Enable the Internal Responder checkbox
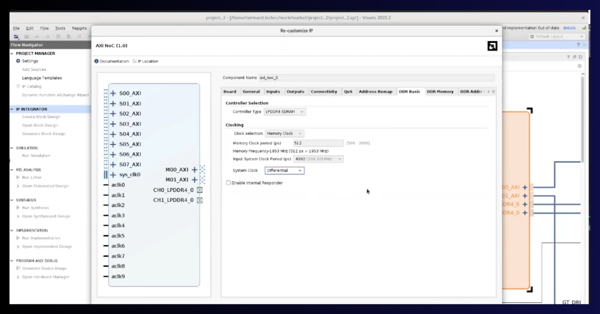 click(228, 182)
